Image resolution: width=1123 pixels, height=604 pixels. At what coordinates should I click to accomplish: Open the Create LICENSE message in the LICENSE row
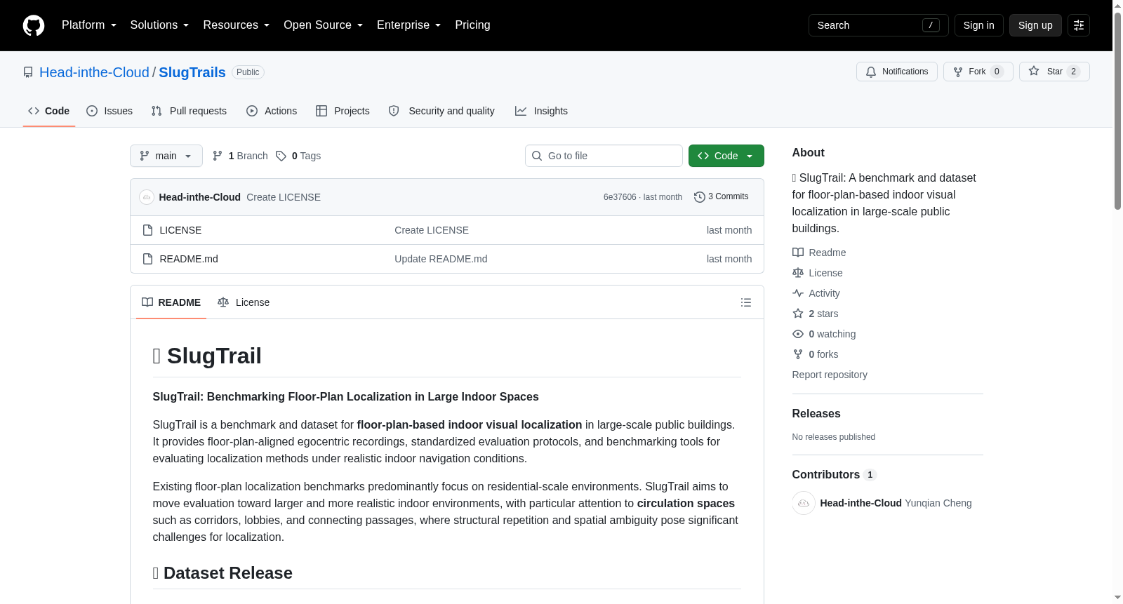[432, 230]
